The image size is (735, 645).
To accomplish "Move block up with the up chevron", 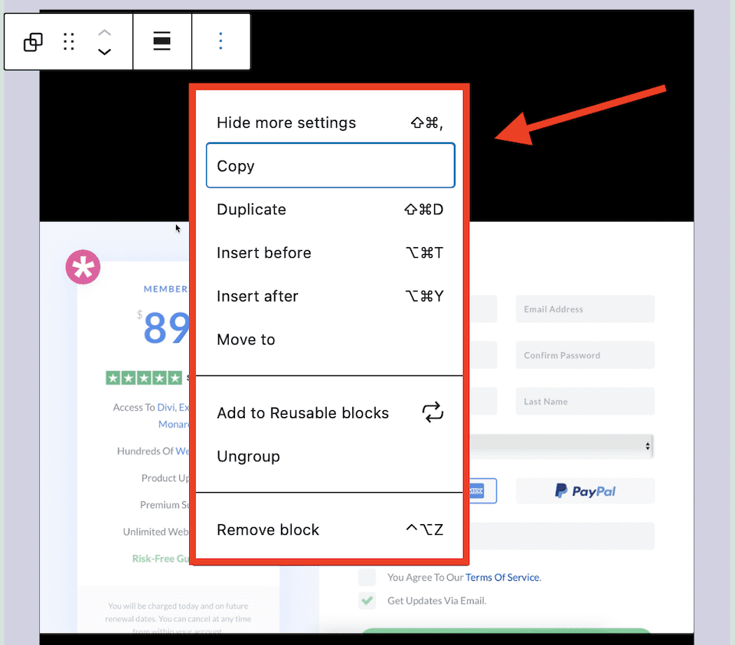I will (105, 33).
